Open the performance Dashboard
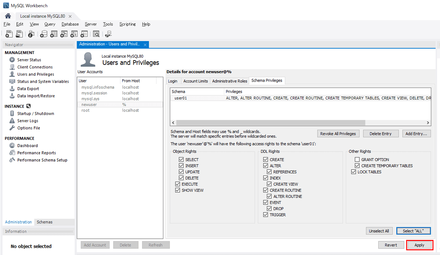 27,146
